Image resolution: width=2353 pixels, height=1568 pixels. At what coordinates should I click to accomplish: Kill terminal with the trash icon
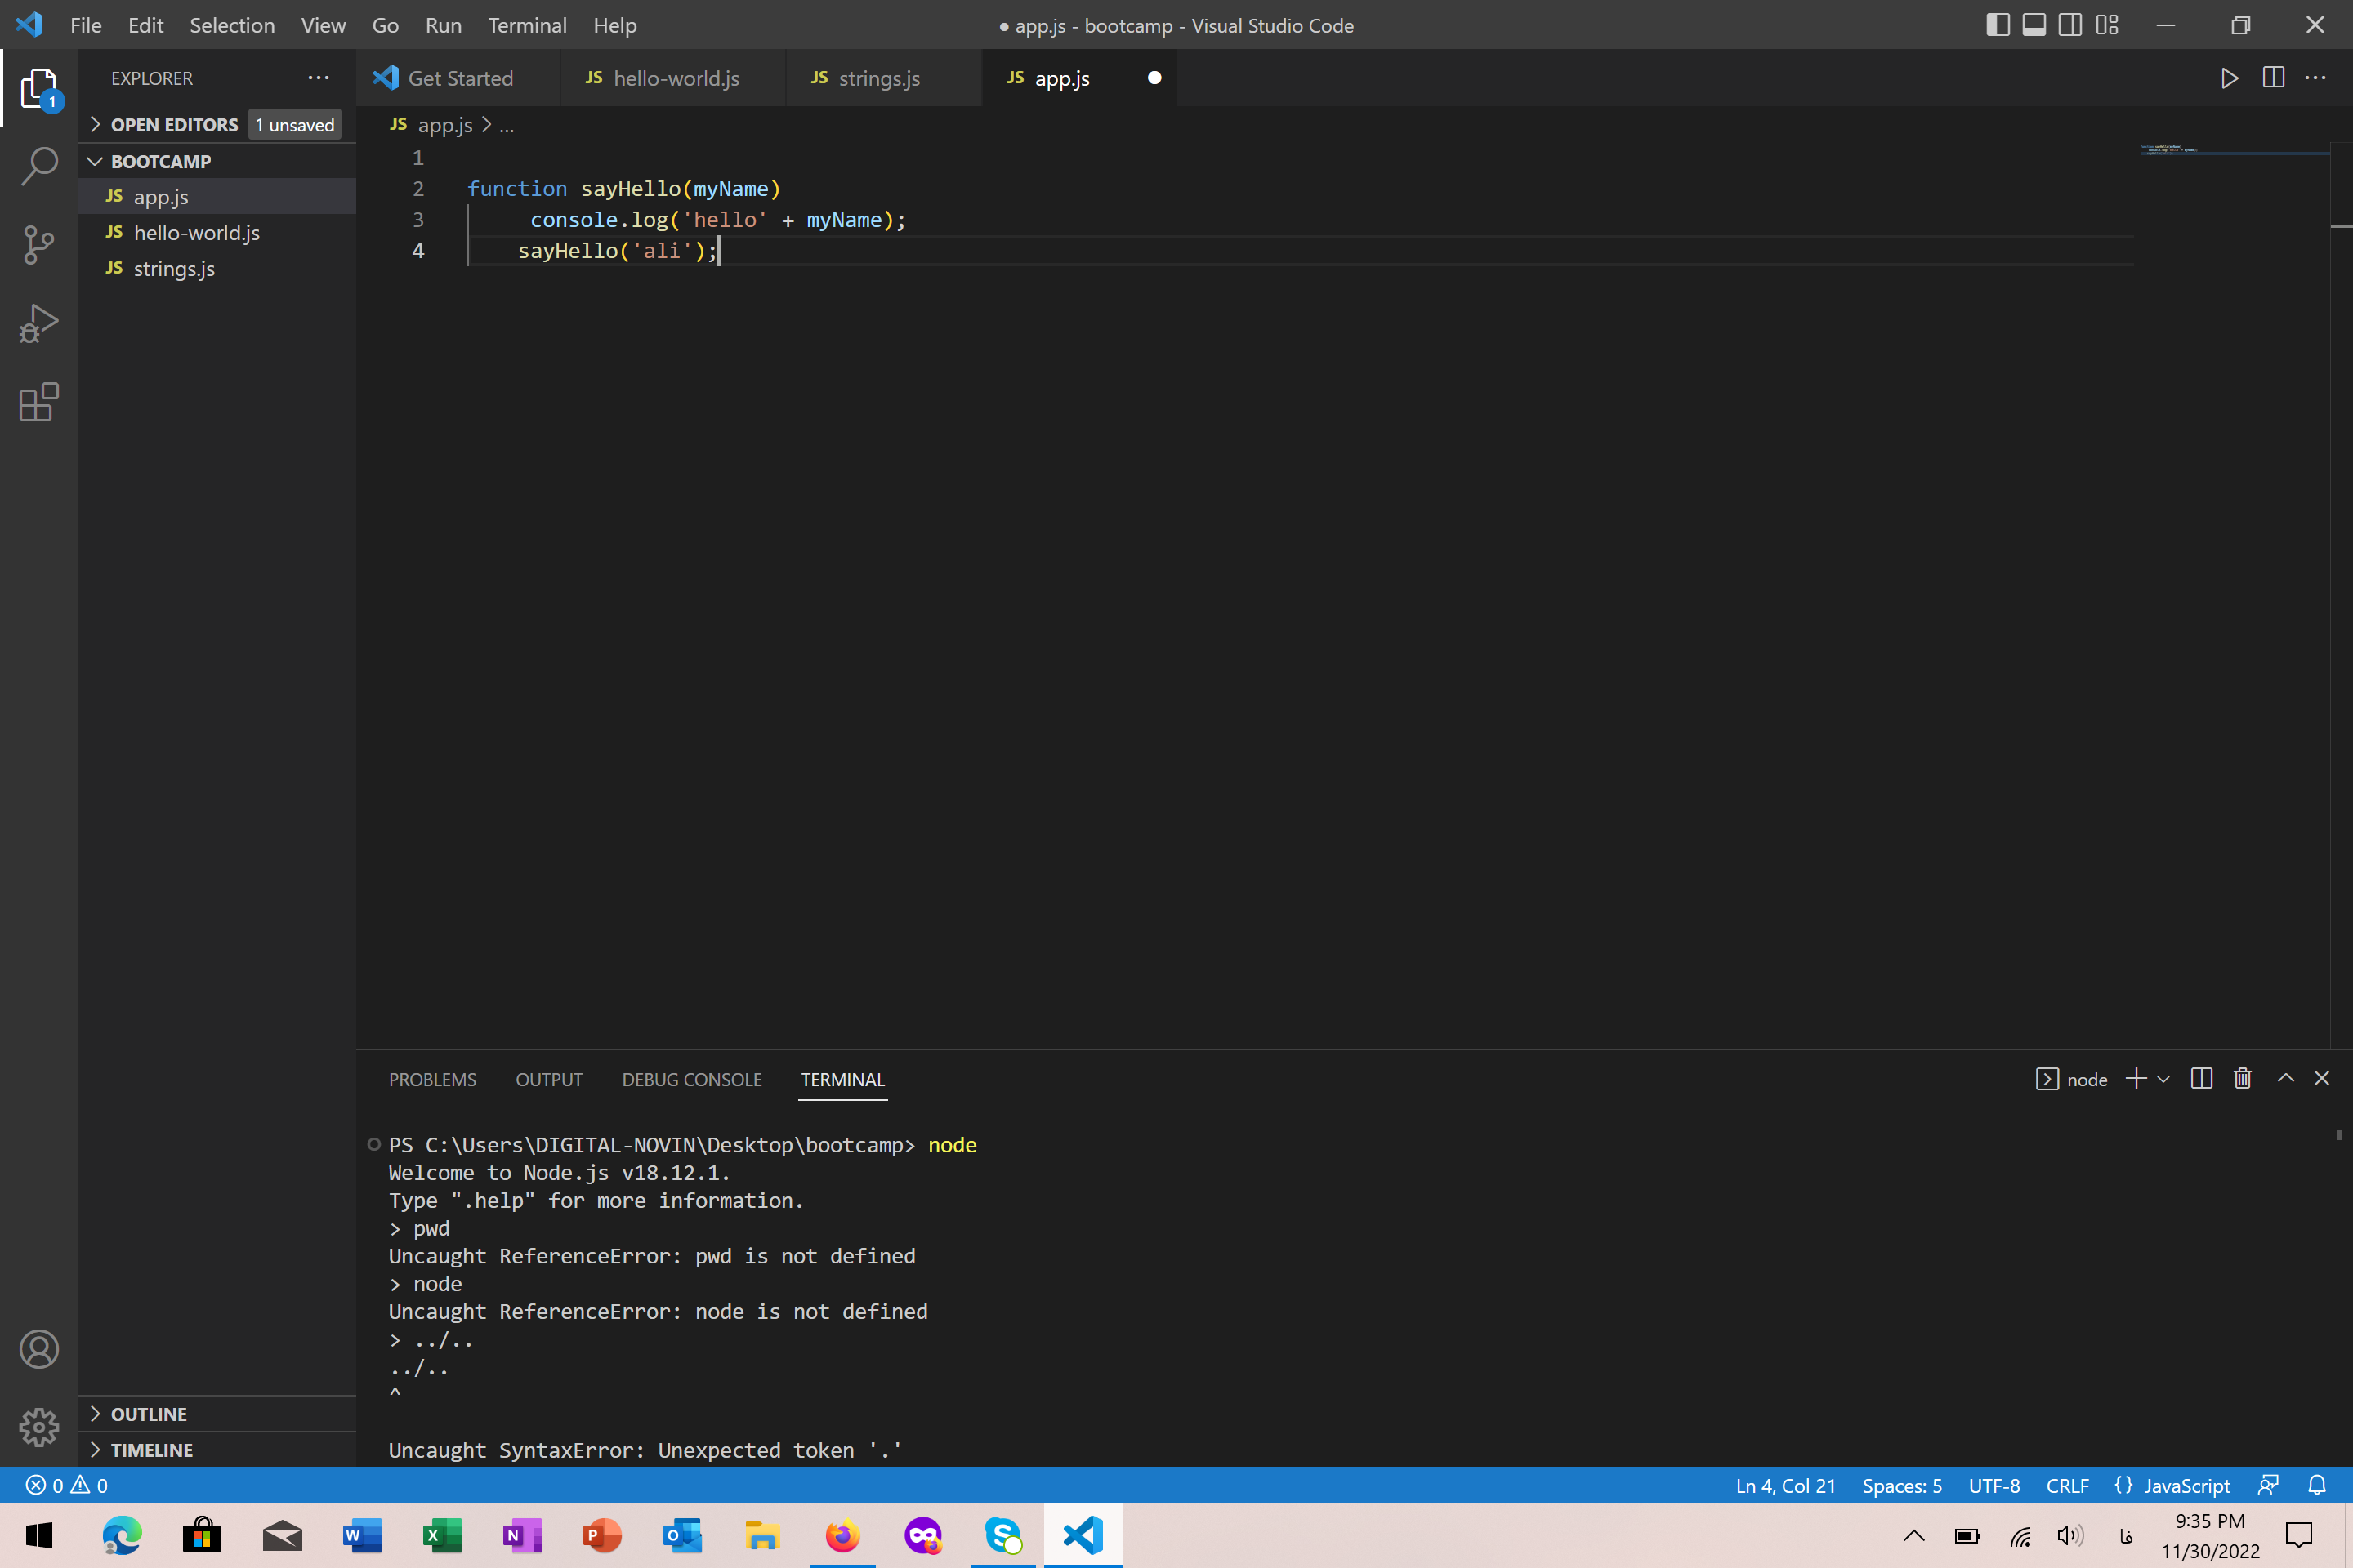click(2242, 1078)
